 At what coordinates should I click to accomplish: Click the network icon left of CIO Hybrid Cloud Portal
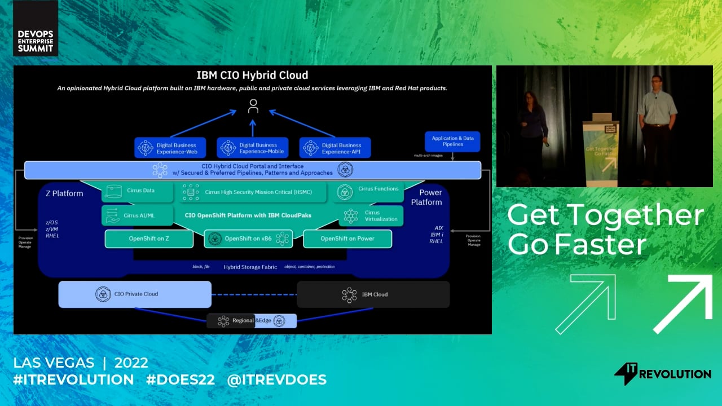(160, 170)
